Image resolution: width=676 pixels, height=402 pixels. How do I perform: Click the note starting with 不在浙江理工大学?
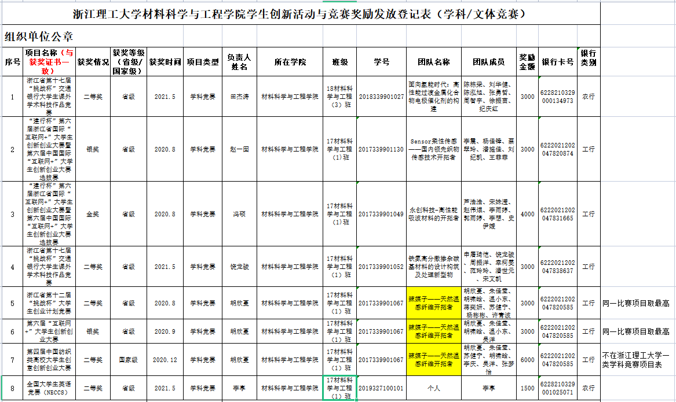[x=635, y=359]
